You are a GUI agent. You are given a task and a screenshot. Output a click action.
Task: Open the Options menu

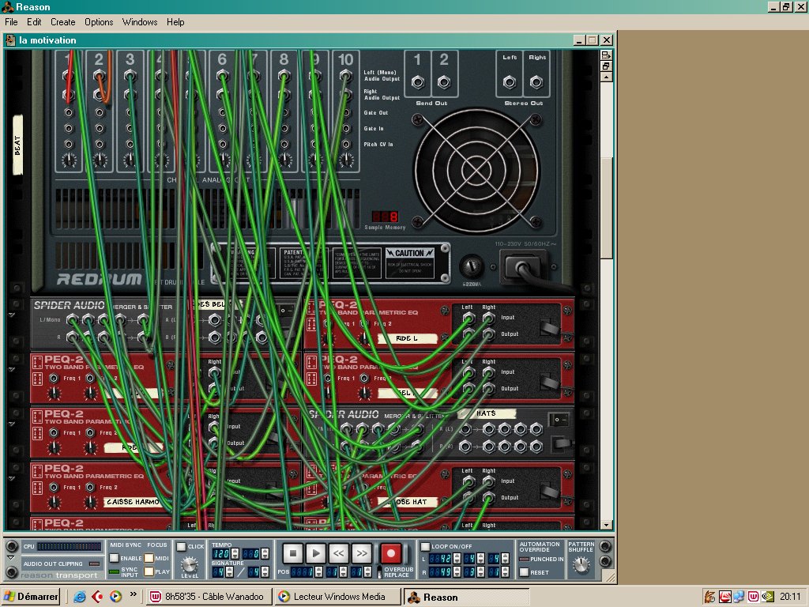click(x=99, y=22)
